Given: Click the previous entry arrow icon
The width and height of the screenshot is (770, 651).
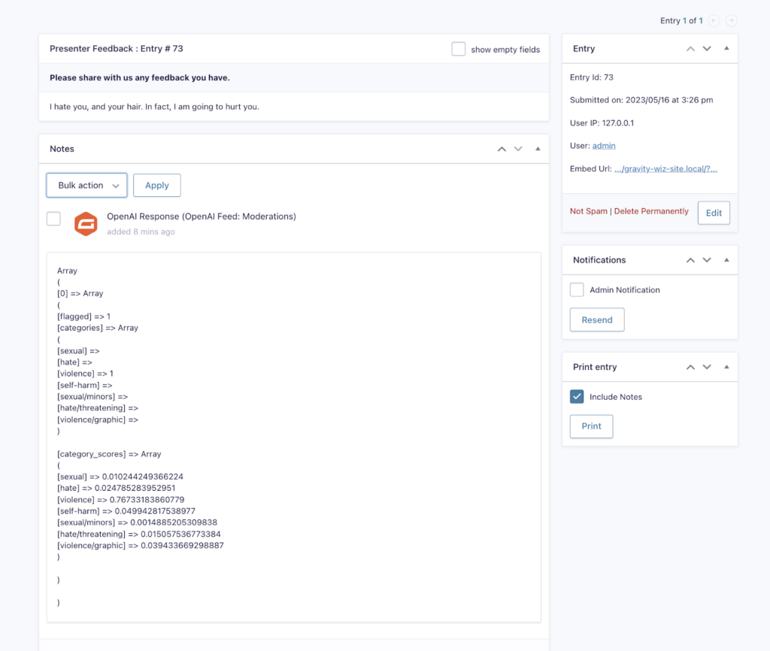Looking at the screenshot, I should pyautogui.click(x=713, y=20).
